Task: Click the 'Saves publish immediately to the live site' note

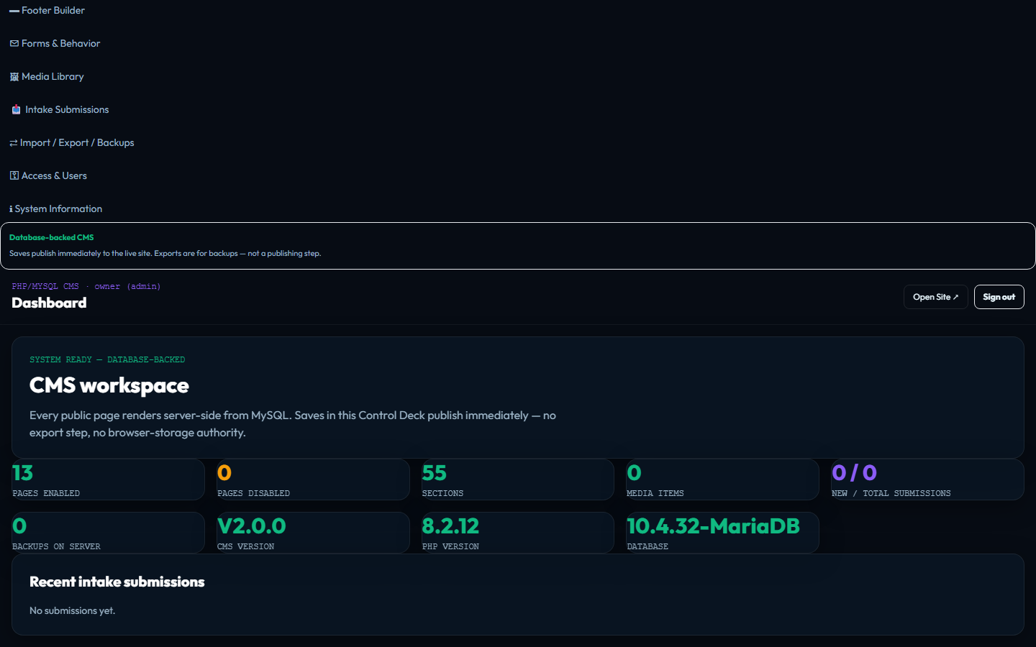Action: (165, 253)
